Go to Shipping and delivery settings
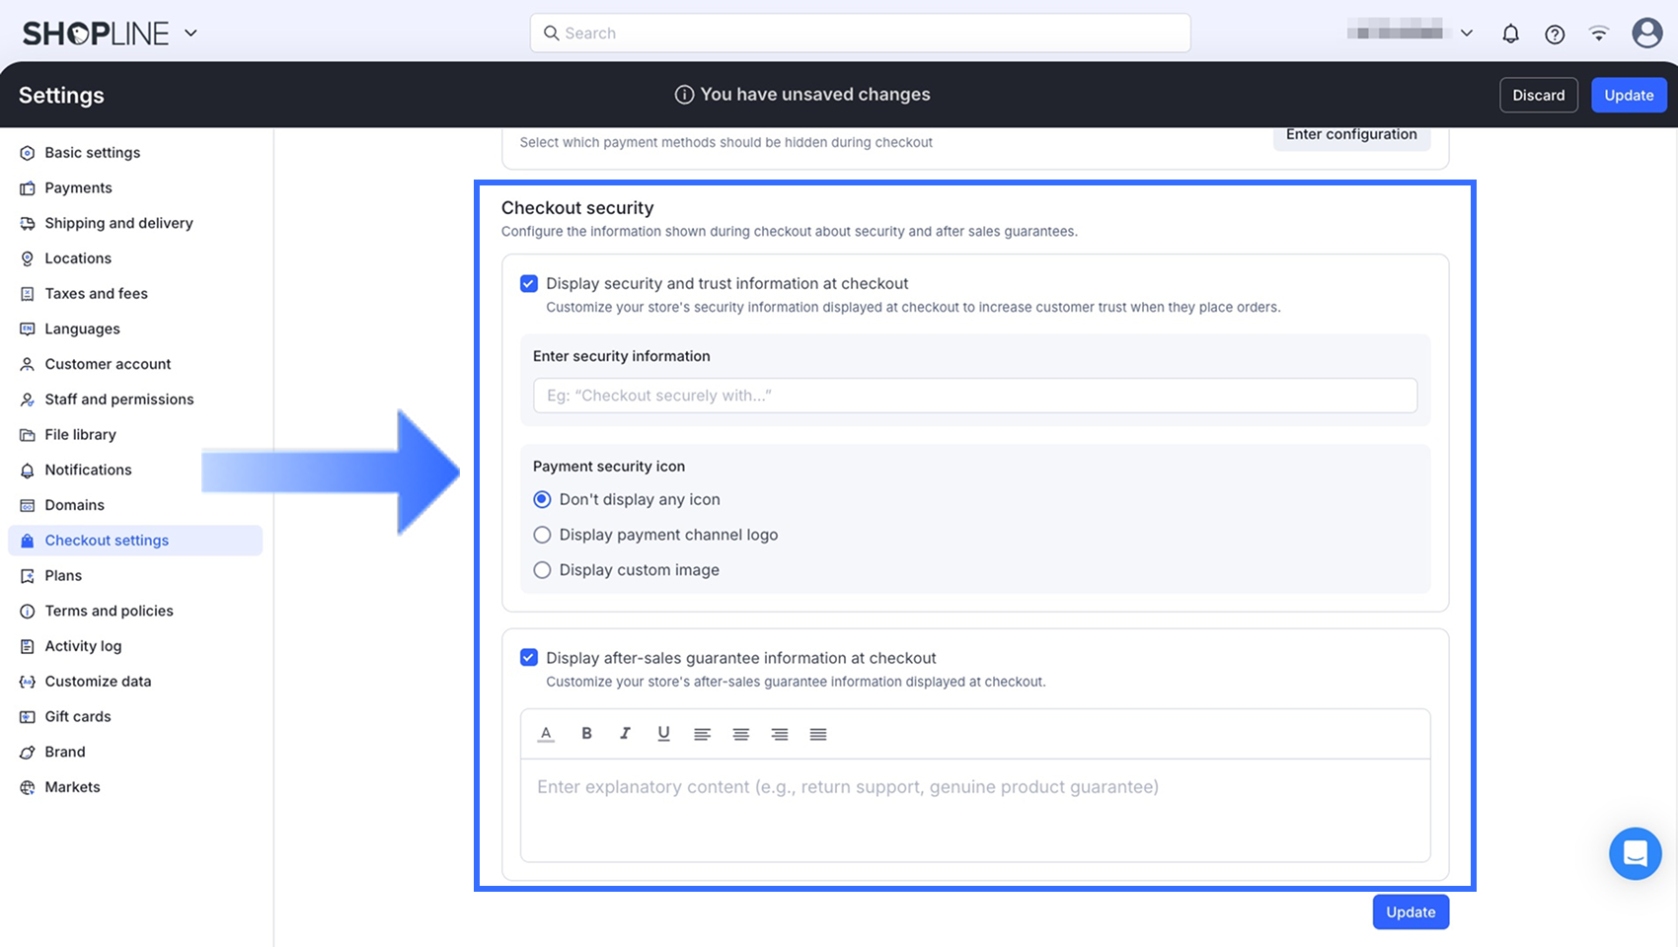 [118, 224]
